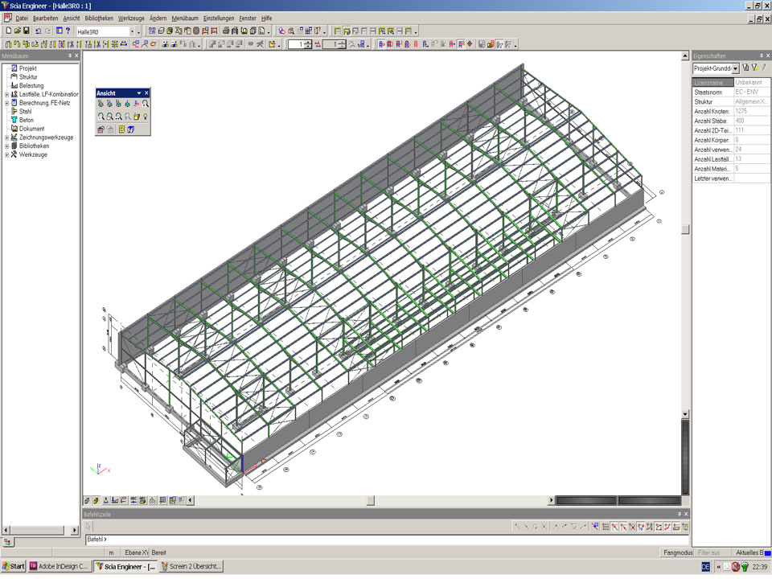This screenshot has width=772, height=579.
Task: Select Struktur in the Menübaum tree
Action: pos(28,77)
